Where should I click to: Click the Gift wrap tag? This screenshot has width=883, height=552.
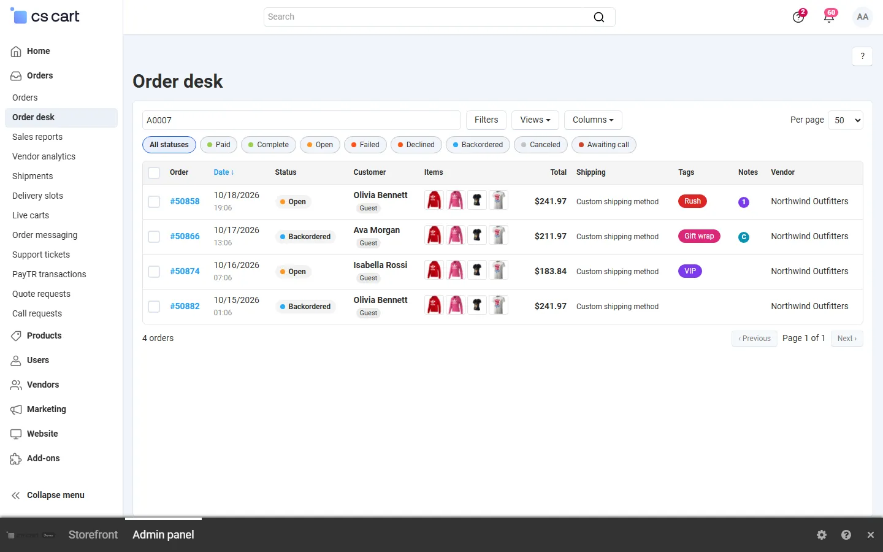(x=699, y=236)
